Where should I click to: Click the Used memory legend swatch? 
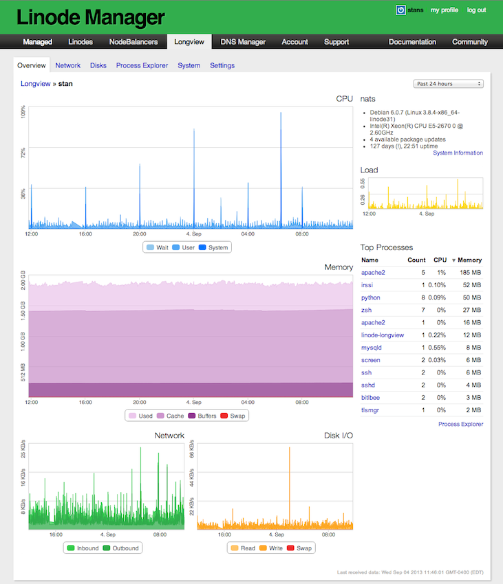click(x=133, y=416)
